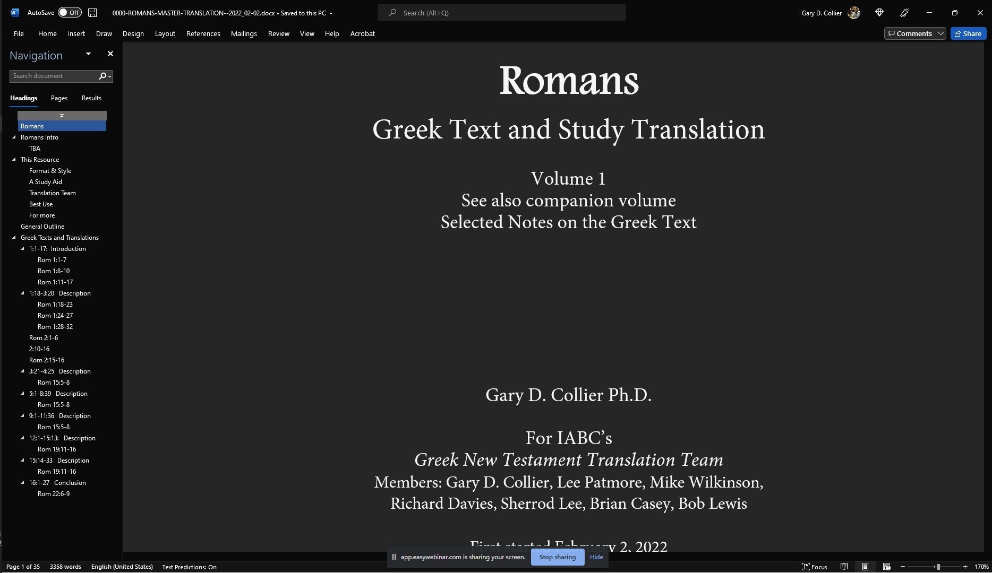Viewport: 992px width, 573px height.
Task: Click the Search (Alt+Q) box
Action: coord(501,13)
